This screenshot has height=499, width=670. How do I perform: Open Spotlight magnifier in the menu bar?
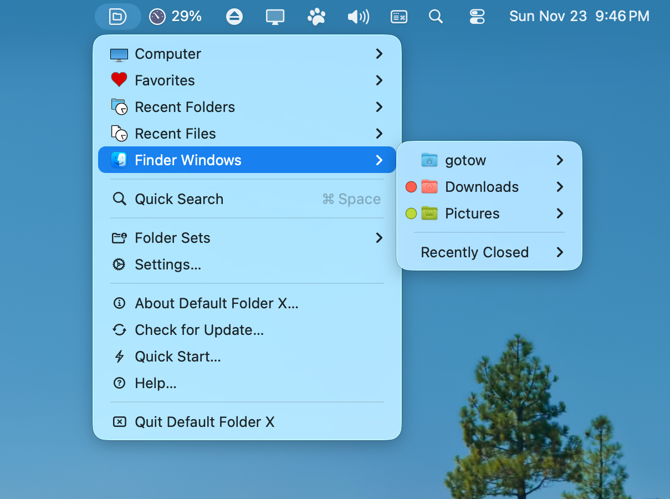(x=436, y=17)
